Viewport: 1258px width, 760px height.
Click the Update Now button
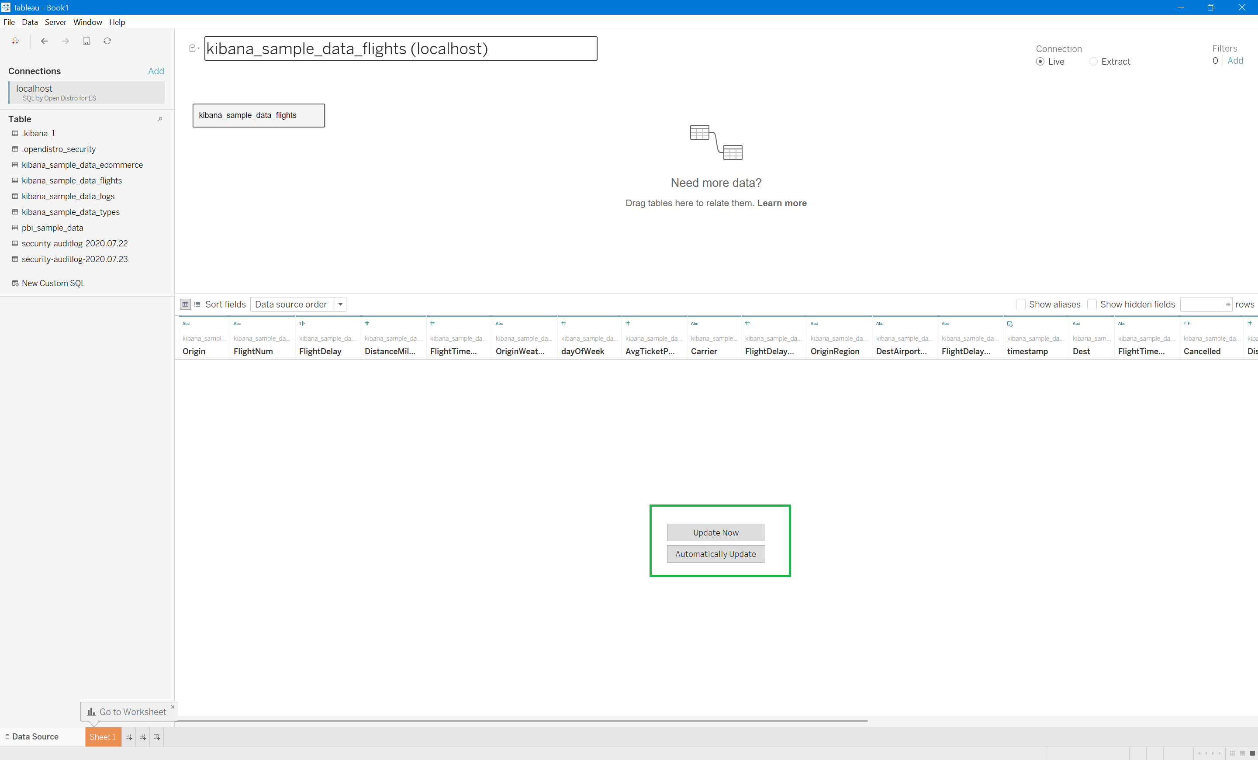tap(716, 532)
